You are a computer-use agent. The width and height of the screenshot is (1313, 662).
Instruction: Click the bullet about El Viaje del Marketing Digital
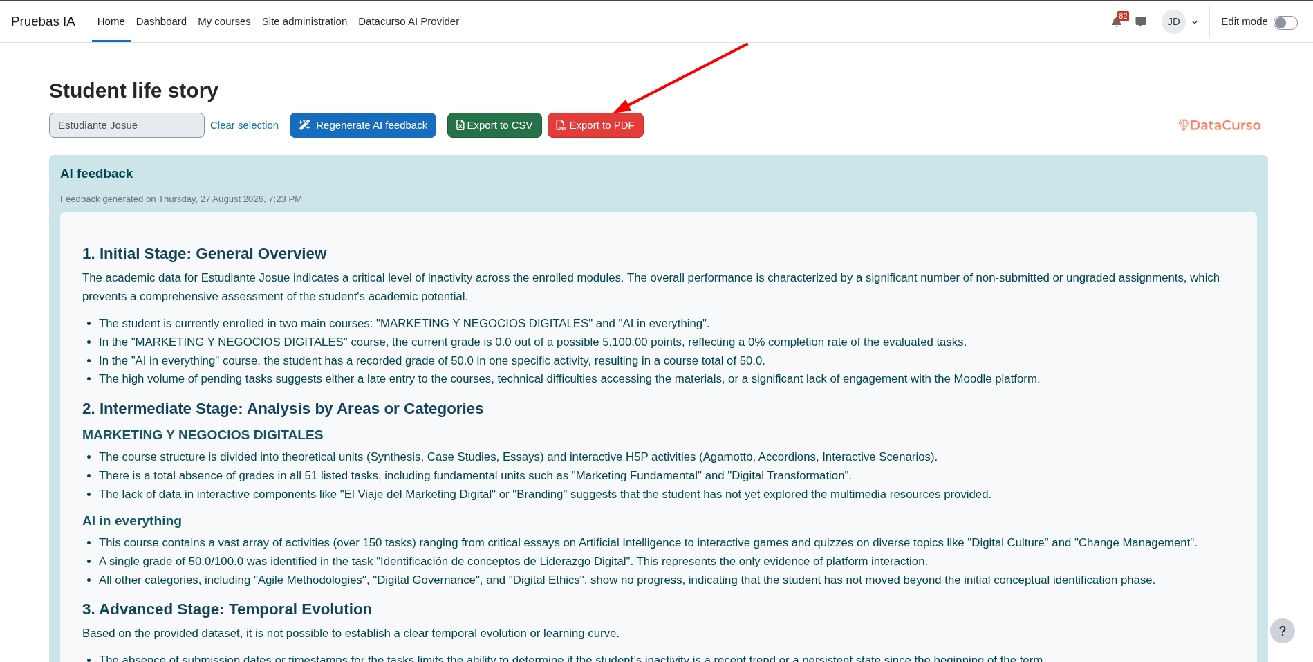tap(545, 494)
